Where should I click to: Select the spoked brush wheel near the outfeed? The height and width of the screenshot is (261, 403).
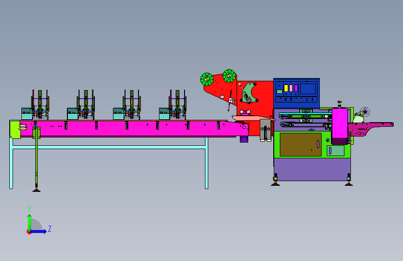[x=365, y=112]
